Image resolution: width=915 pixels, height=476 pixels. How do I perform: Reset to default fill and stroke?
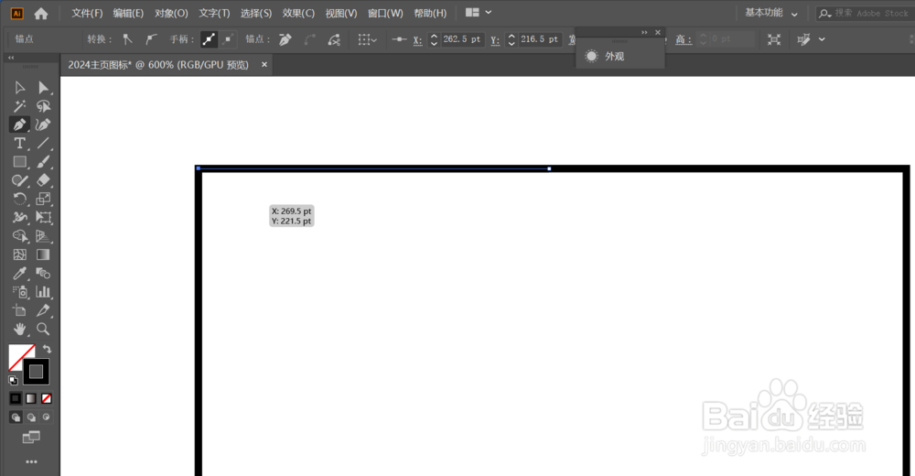point(13,380)
